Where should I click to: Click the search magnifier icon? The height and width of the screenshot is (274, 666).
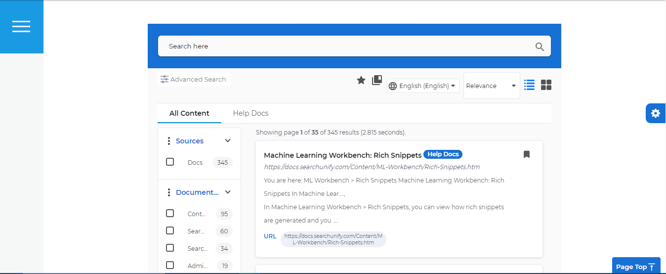click(540, 46)
